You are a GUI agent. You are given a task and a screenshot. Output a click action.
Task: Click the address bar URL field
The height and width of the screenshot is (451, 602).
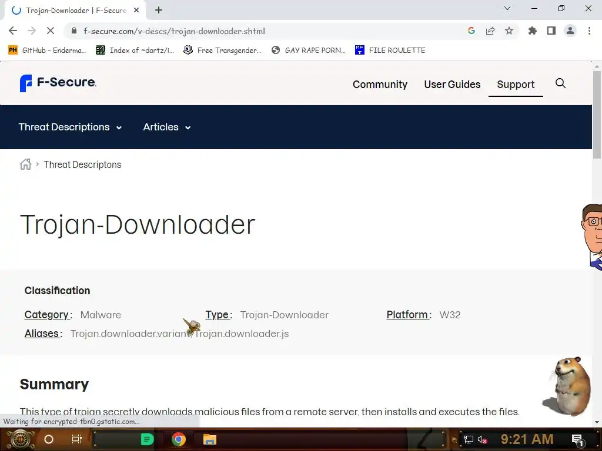[x=265, y=31]
